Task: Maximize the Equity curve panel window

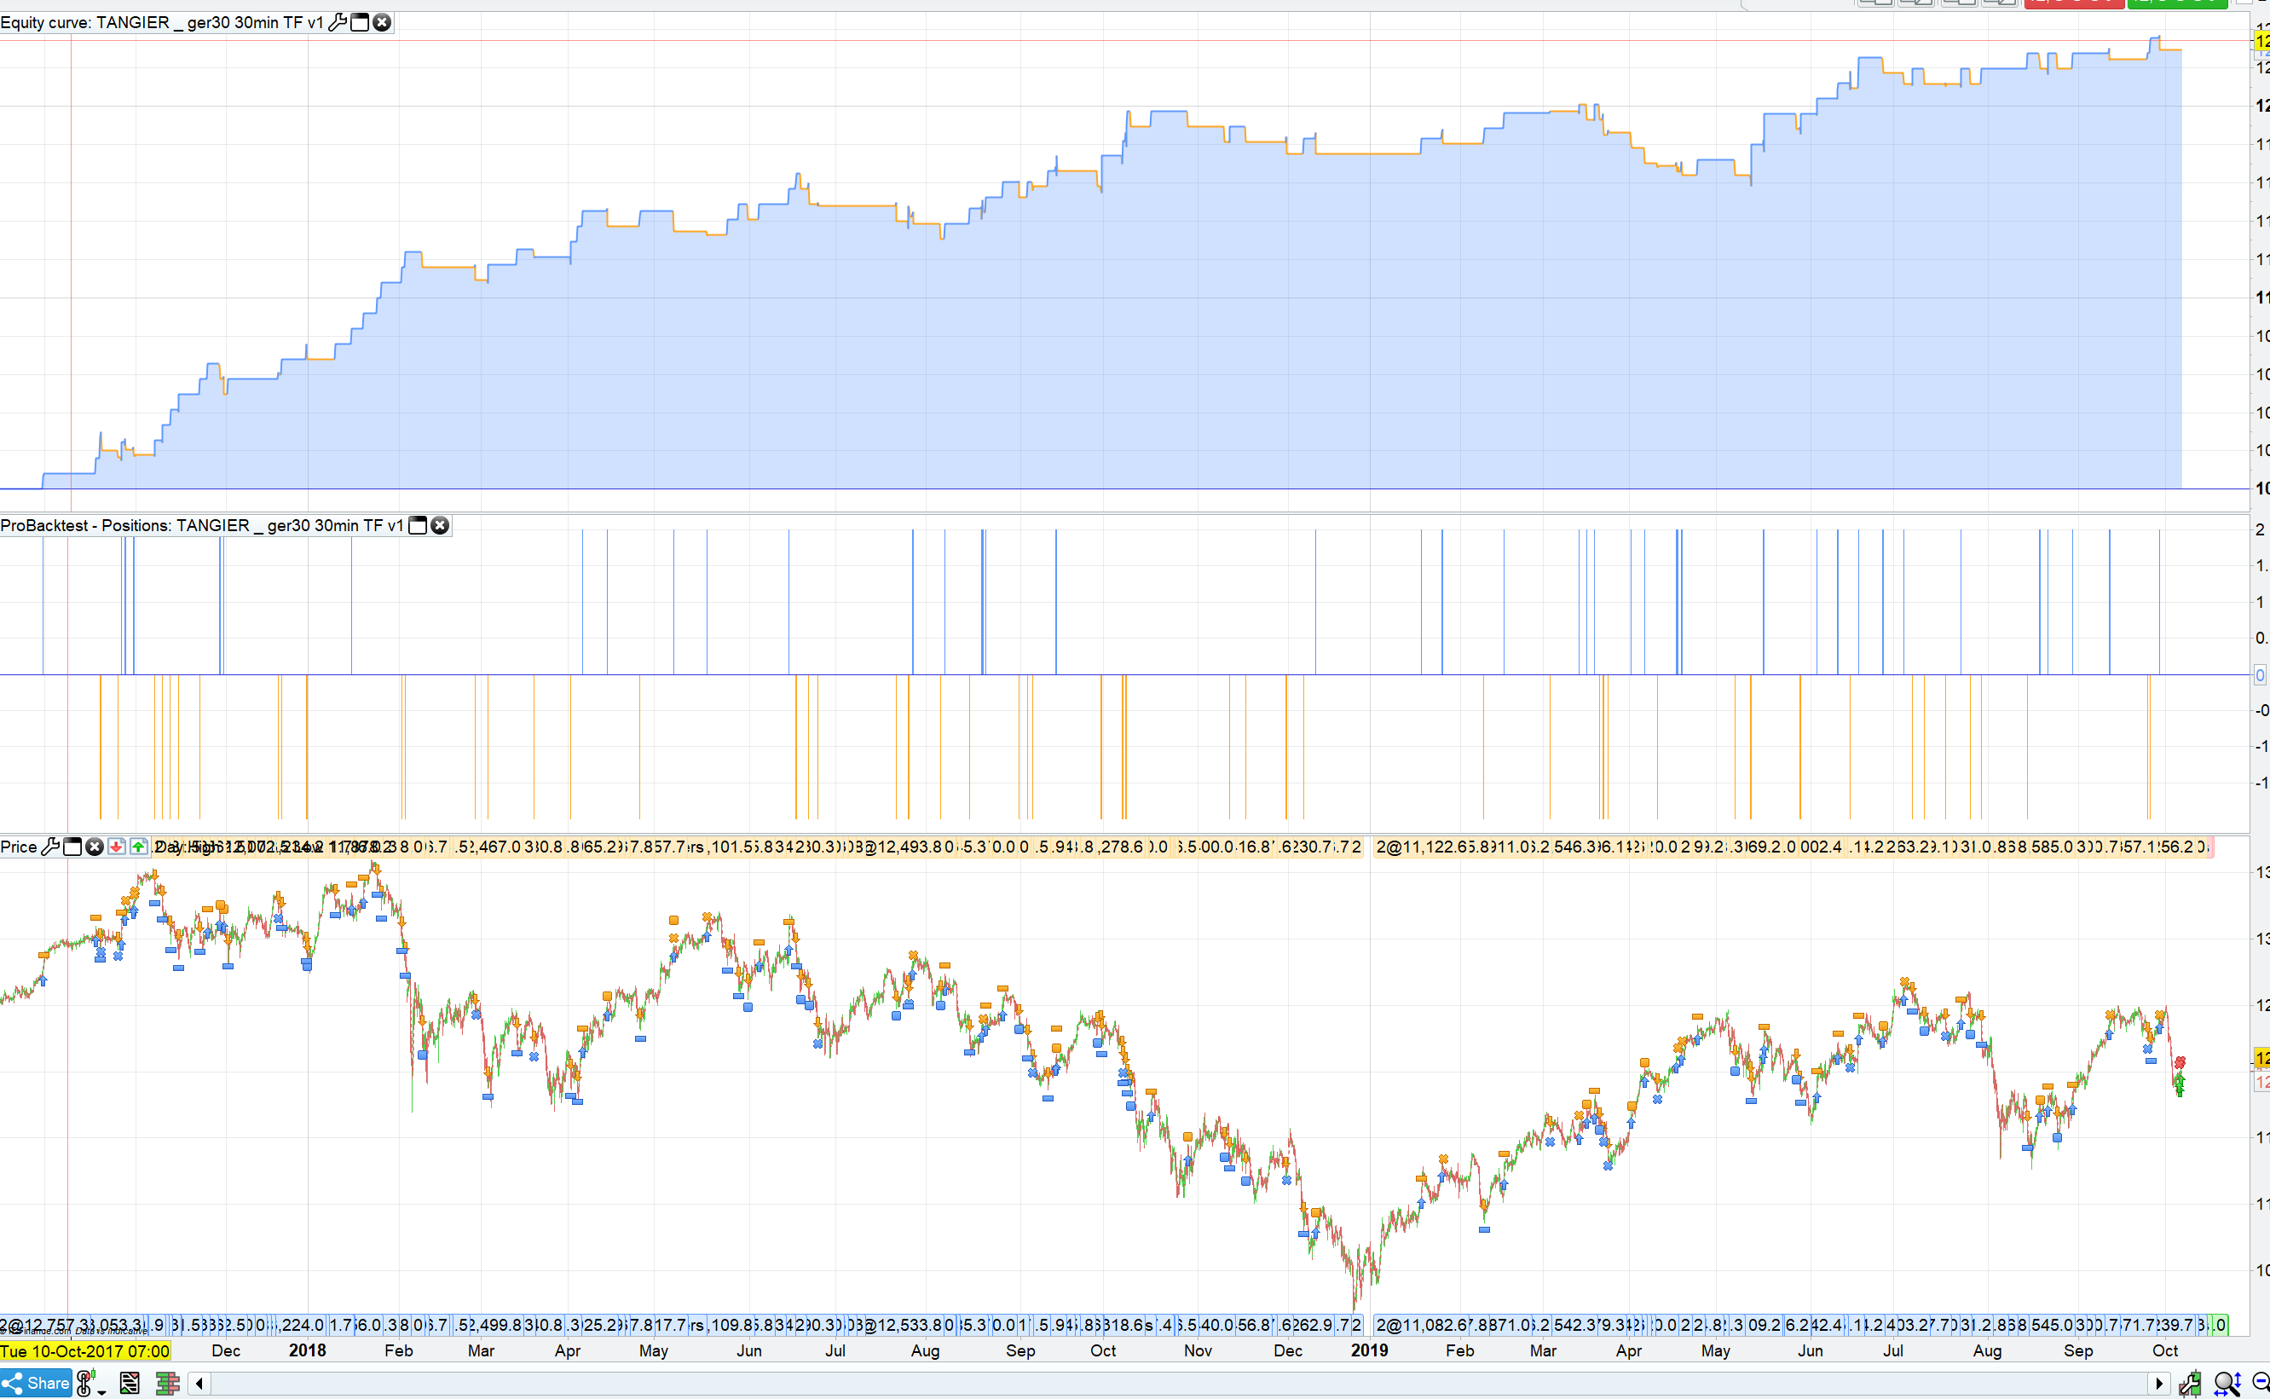Action: coord(360,22)
